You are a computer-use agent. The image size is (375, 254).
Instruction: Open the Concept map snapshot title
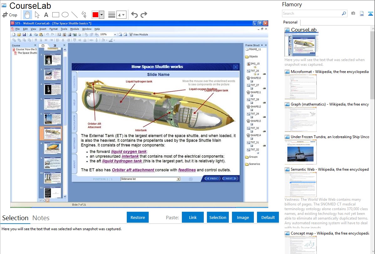(x=330, y=233)
